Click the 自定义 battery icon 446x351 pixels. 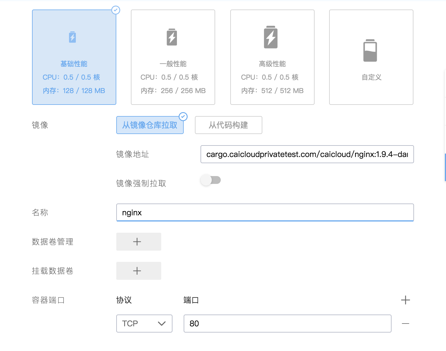(x=370, y=50)
